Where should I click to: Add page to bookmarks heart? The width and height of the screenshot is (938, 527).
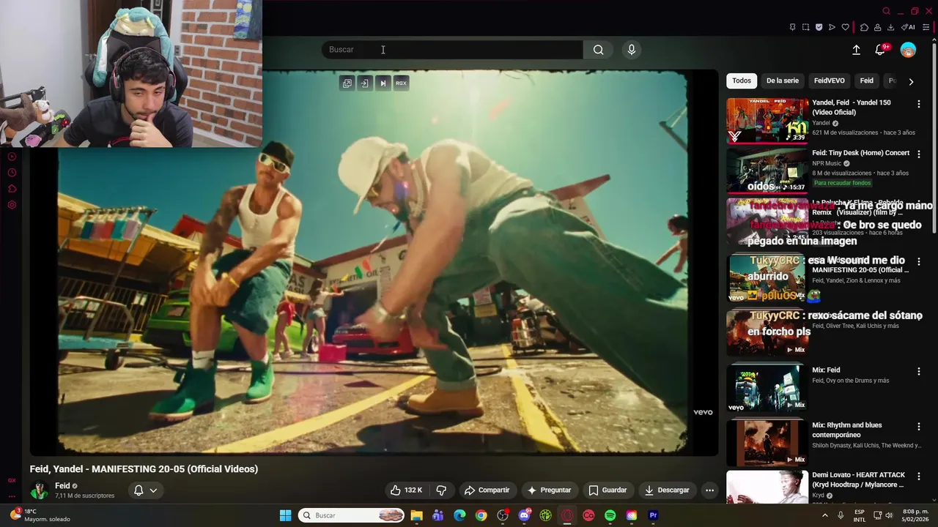pyautogui.click(x=845, y=27)
